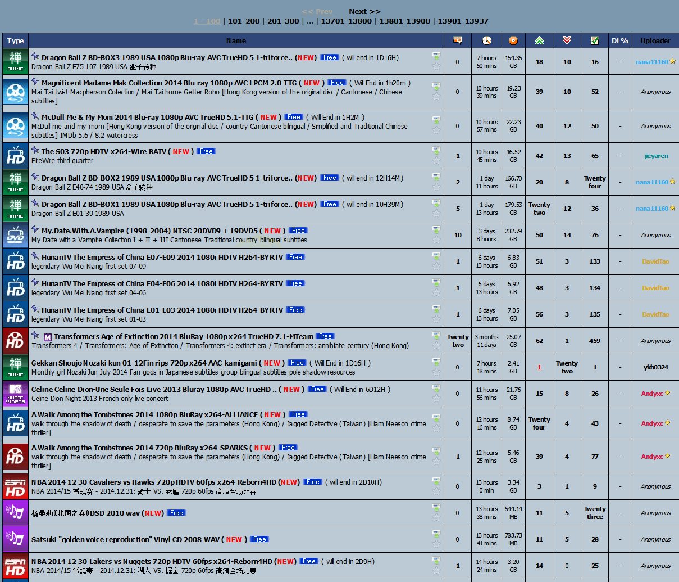The image size is (679, 582).
Task: Jump to page 13701-13800
Action: pos(347,21)
